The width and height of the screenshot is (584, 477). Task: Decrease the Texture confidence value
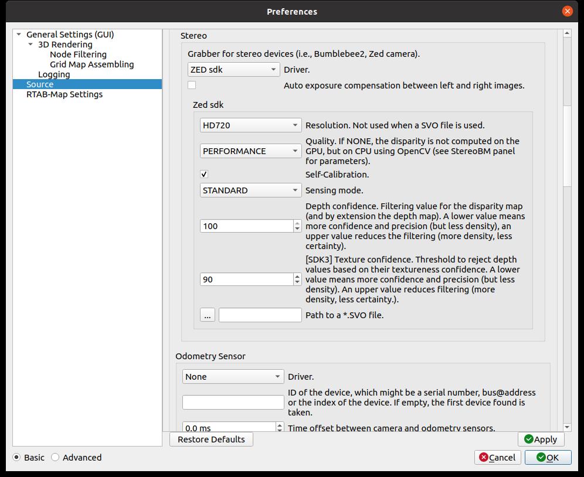pyautogui.click(x=297, y=283)
